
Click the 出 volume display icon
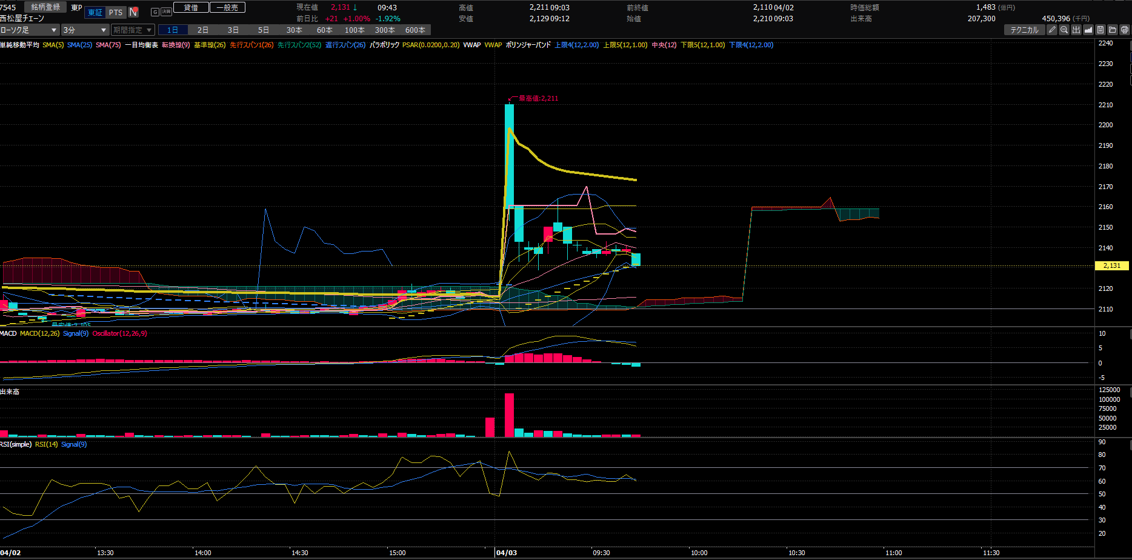click(x=1076, y=30)
